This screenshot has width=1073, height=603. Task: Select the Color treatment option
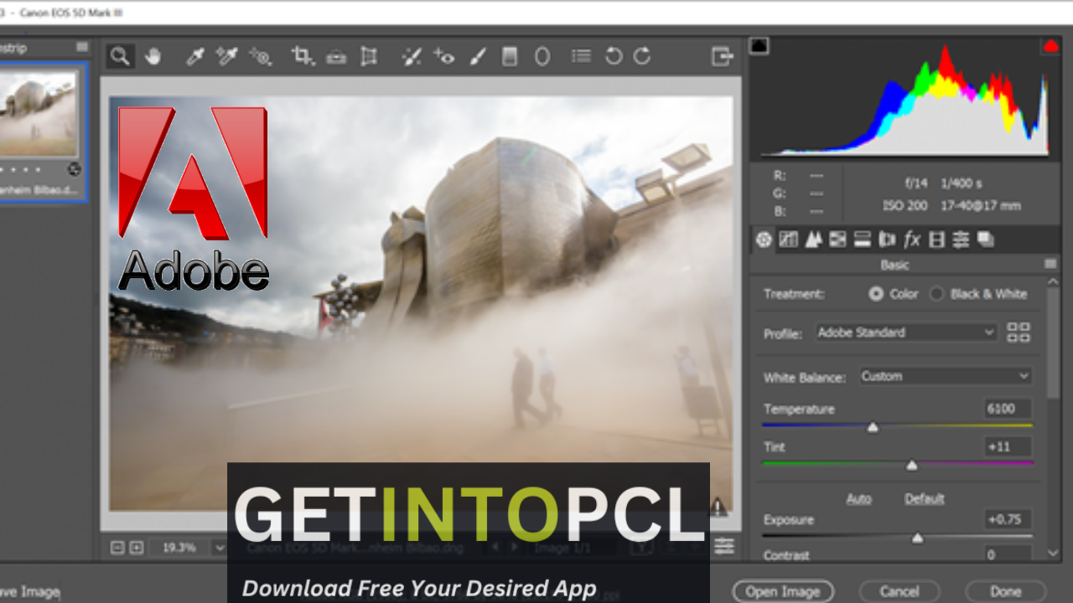coord(894,294)
